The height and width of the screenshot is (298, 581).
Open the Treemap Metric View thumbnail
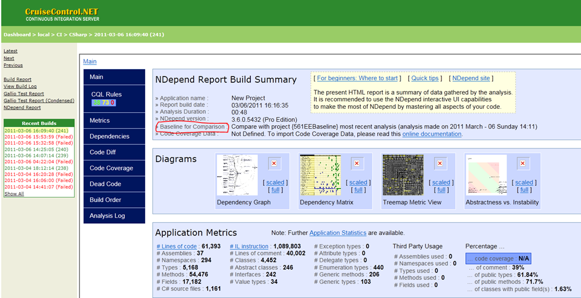coord(403,175)
